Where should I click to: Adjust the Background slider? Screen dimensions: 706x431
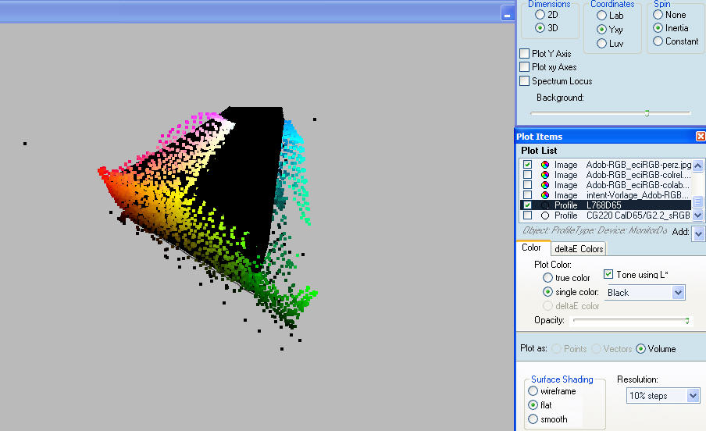(647, 113)
